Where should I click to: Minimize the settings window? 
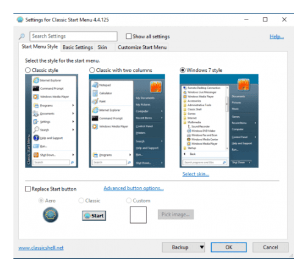coord(246,20)
